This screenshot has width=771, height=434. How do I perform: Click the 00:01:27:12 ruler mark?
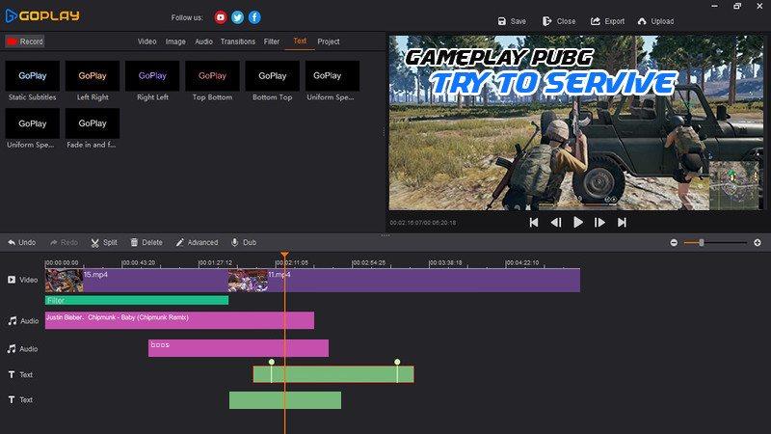click(215, 262)
